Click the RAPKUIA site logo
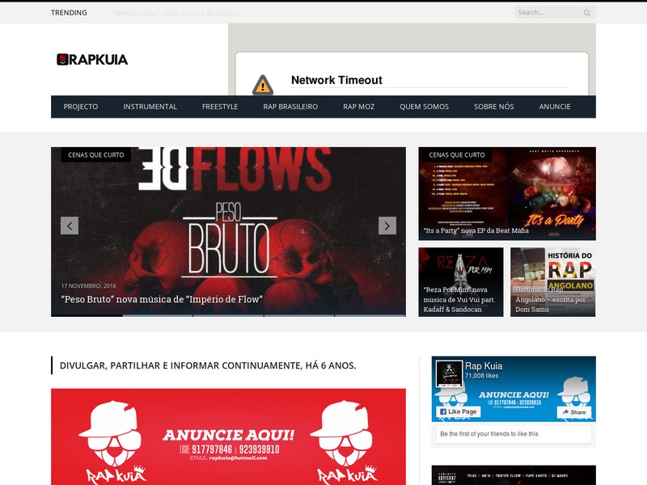Image resolution: width=647 pixels, height=485 pixels. [x=92, y=59]
